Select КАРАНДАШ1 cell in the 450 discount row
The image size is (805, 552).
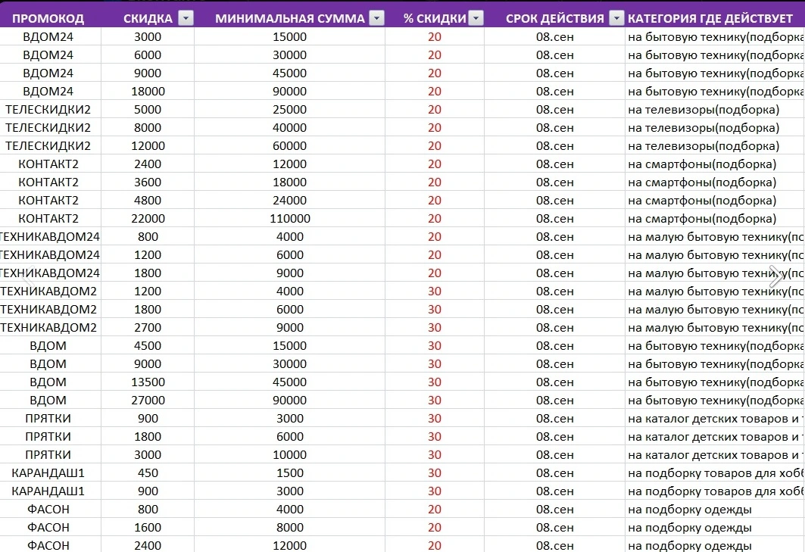point(48,473)
